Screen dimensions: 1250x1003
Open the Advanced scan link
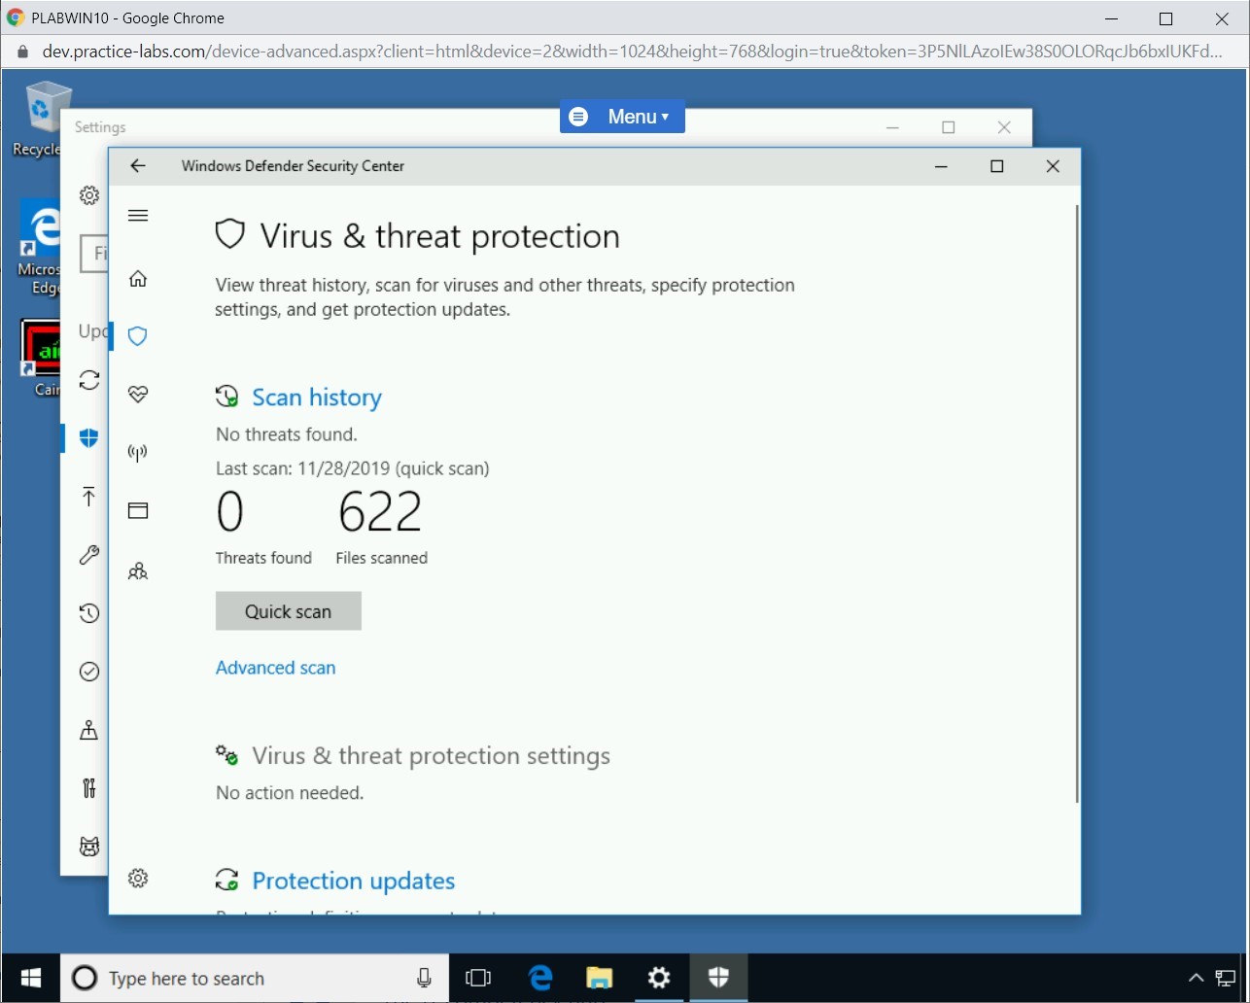(275, 668)
